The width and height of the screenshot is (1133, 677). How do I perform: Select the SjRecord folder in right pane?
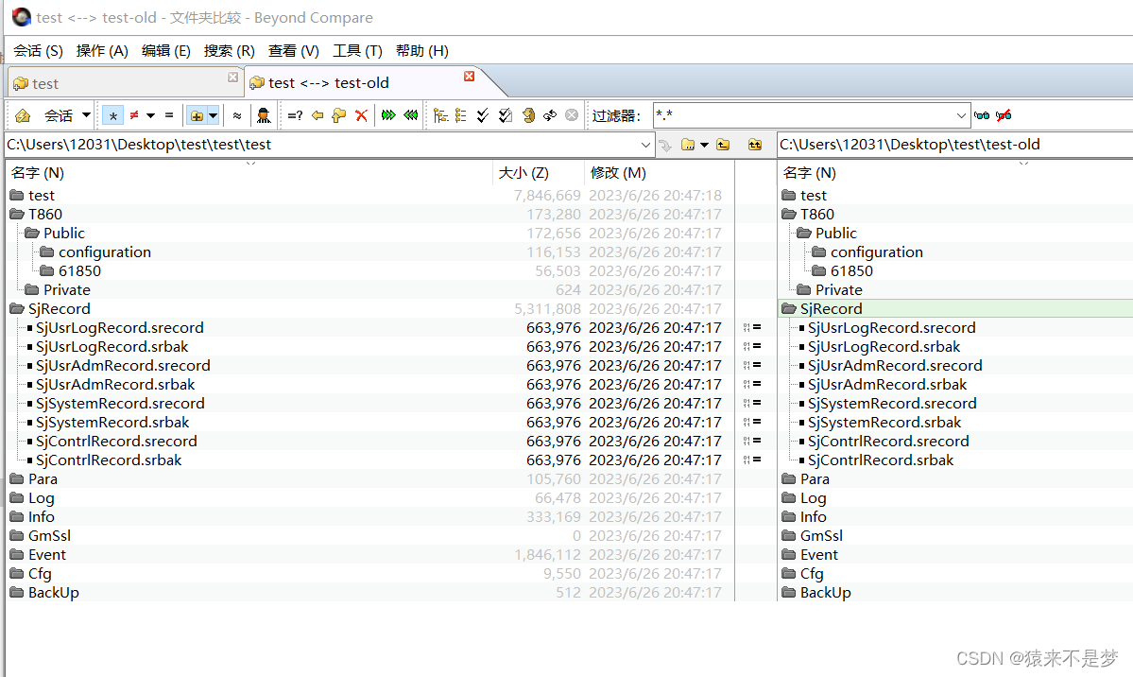(830, 308)
